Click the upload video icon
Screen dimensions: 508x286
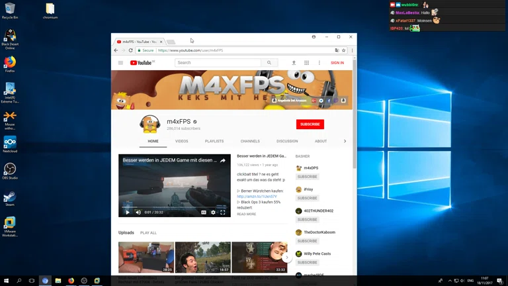click(x=294, y=63)
